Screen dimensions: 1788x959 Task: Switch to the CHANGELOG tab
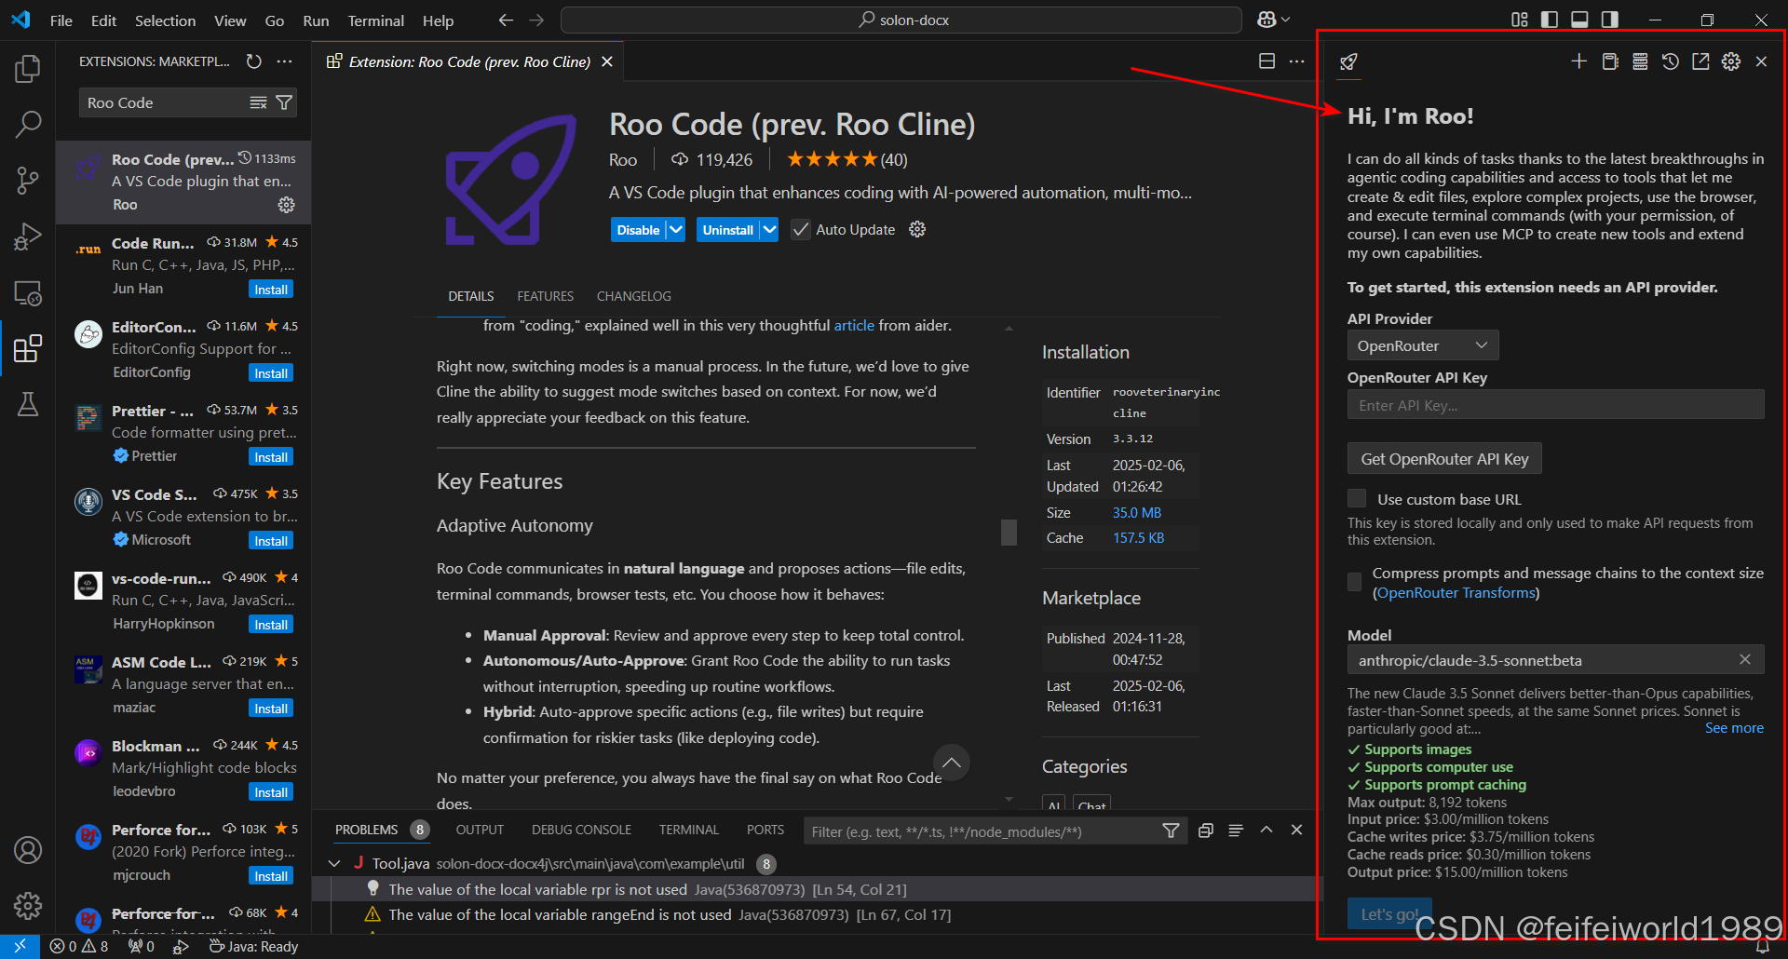[x=633, y=296]
